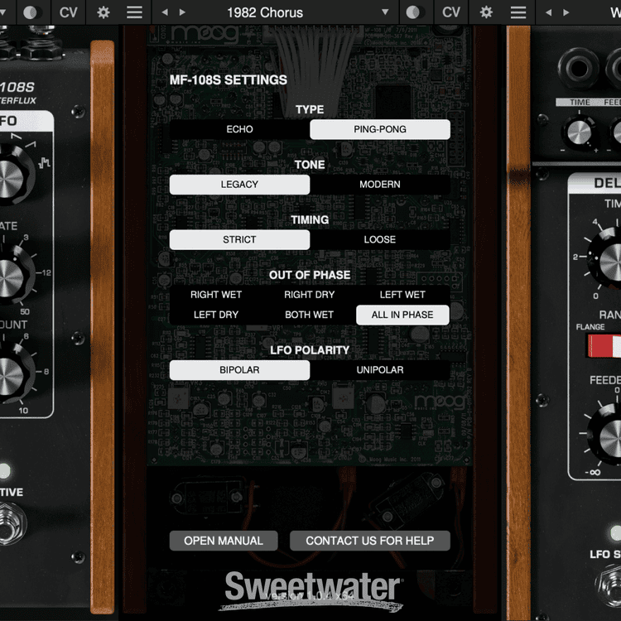Screen dimensions: 621x621
Task: Set LFO polarity to BIPOLAR
Action: click(239, 370)
